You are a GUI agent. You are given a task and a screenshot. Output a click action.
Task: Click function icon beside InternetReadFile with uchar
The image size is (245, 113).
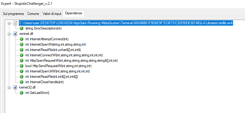click(x=22, y=50)
